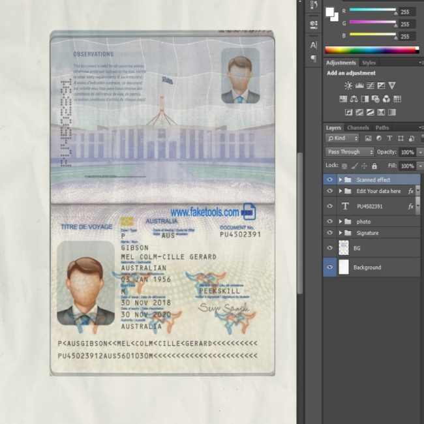Filter layers by pixel layers
The image size is (424, 424).
[368, 138]
